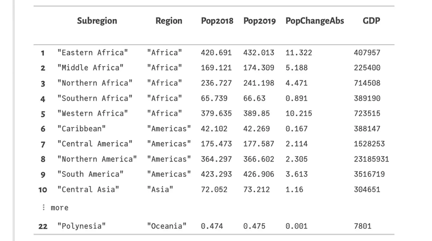Click the Subregion column header

[x=97, y=21]
